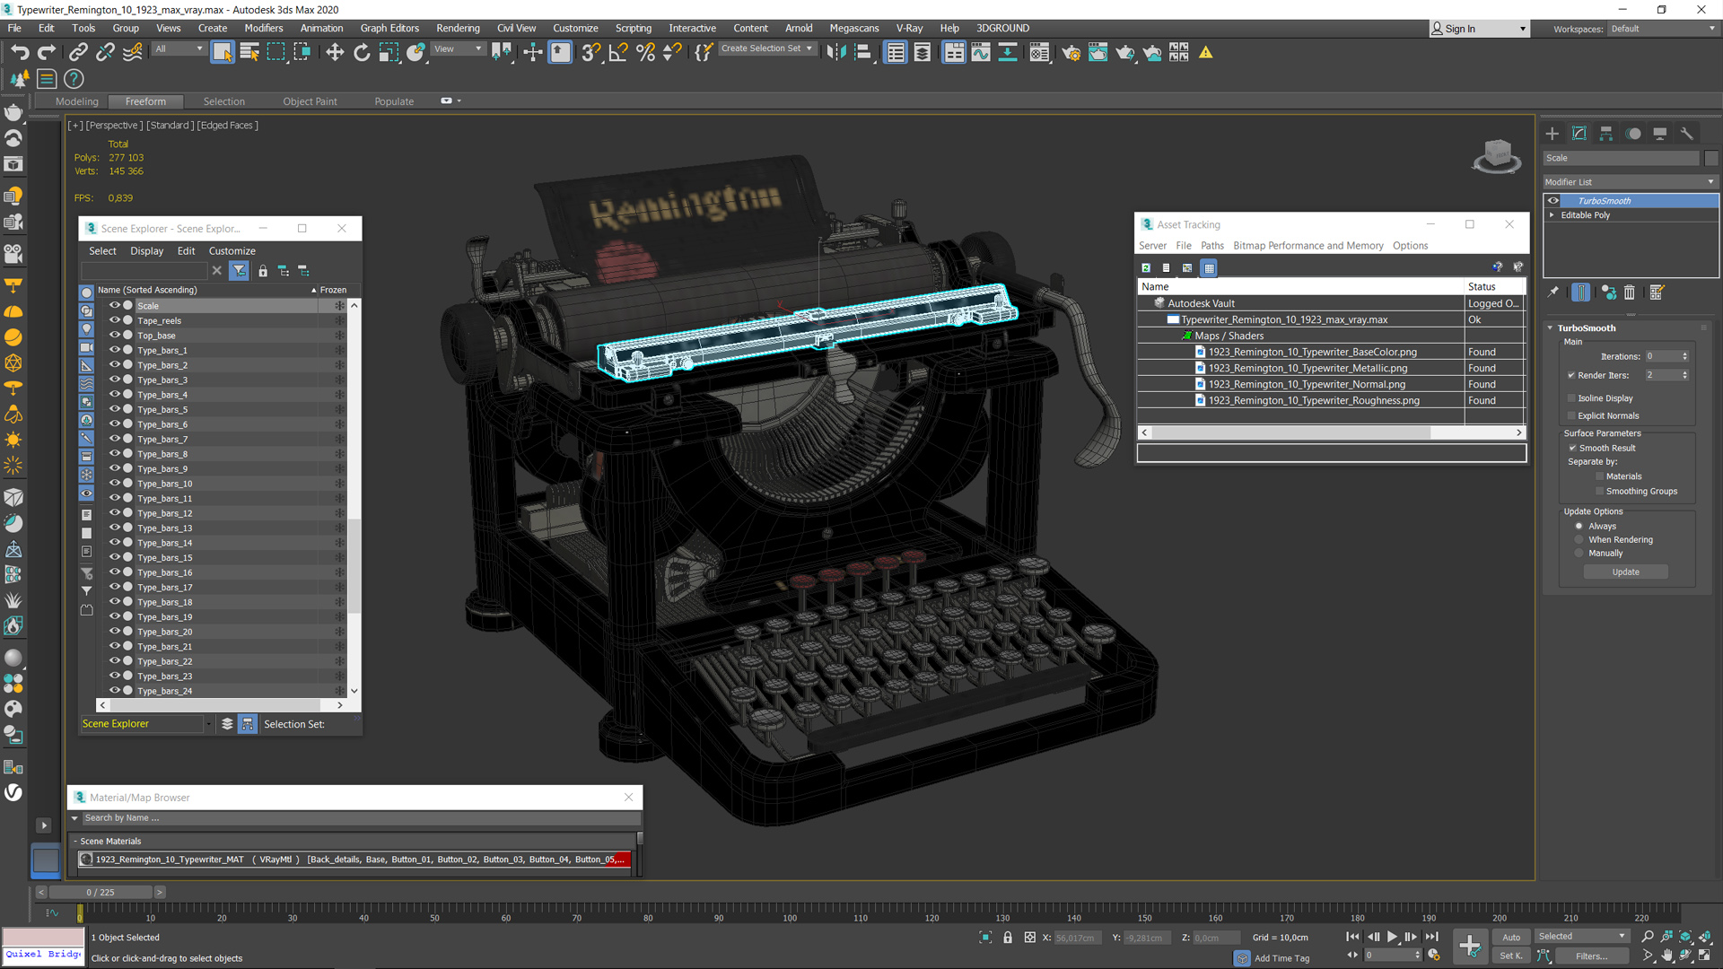This screenshot has height=969, width=1723.
Task: Choose the Select and Rotate tool
Action: pos(362,53)
